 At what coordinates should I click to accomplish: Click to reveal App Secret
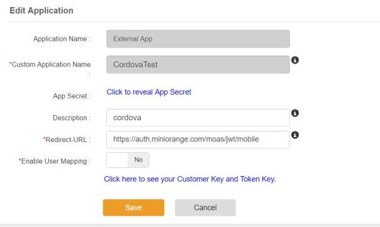[149, 92]
